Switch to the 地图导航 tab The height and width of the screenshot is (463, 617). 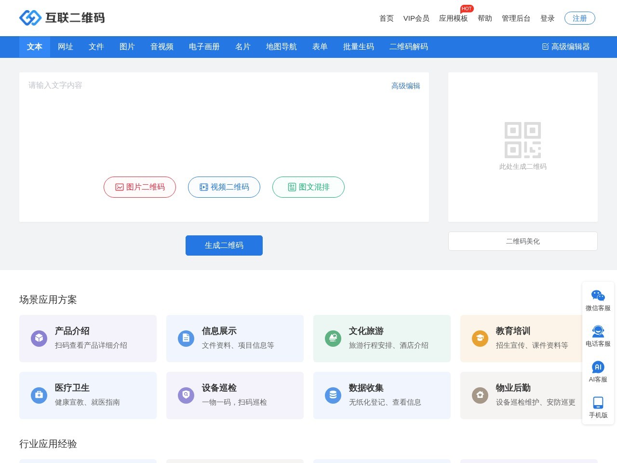[282, 47]
